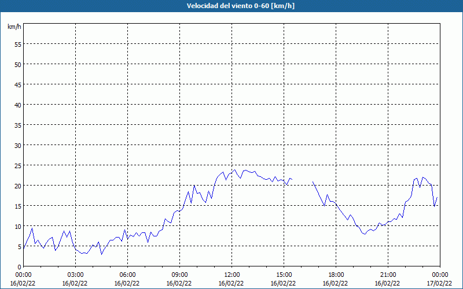Click the '00:00' time label above 16/02/22
The width and height of the screenshot is (463, 289).
(x=23, y=275)
